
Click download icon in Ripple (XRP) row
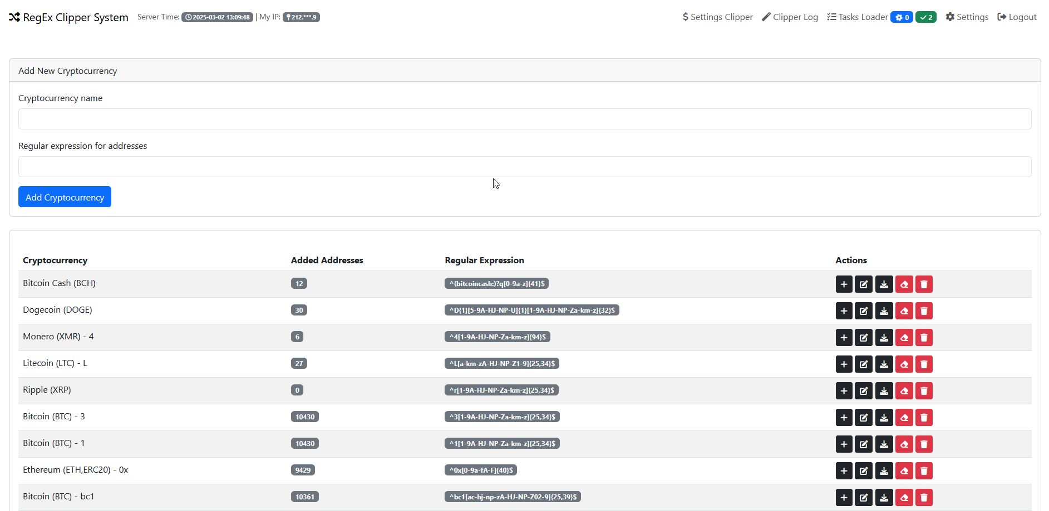point(884,391)
